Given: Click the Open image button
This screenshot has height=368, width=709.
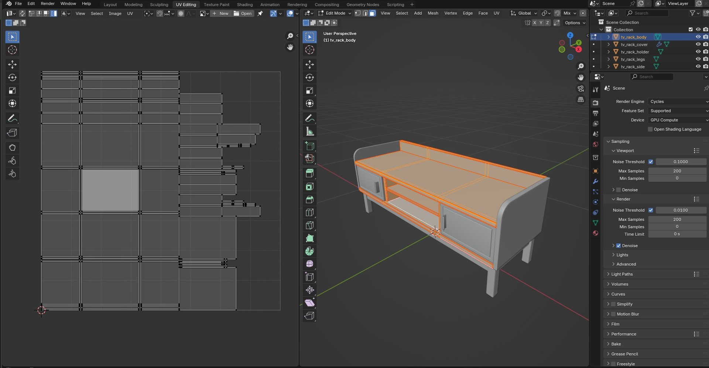Looking at the screenshot, I should pyautogui.click(x=243, y=13).
